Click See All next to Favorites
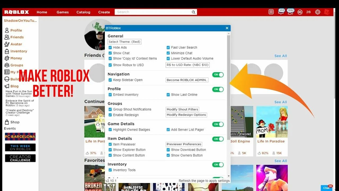 [x=281, y=161]
